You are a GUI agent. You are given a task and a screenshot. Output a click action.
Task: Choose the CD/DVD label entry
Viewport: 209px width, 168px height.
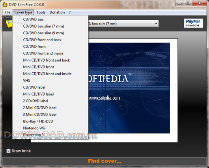click(50, 87)
